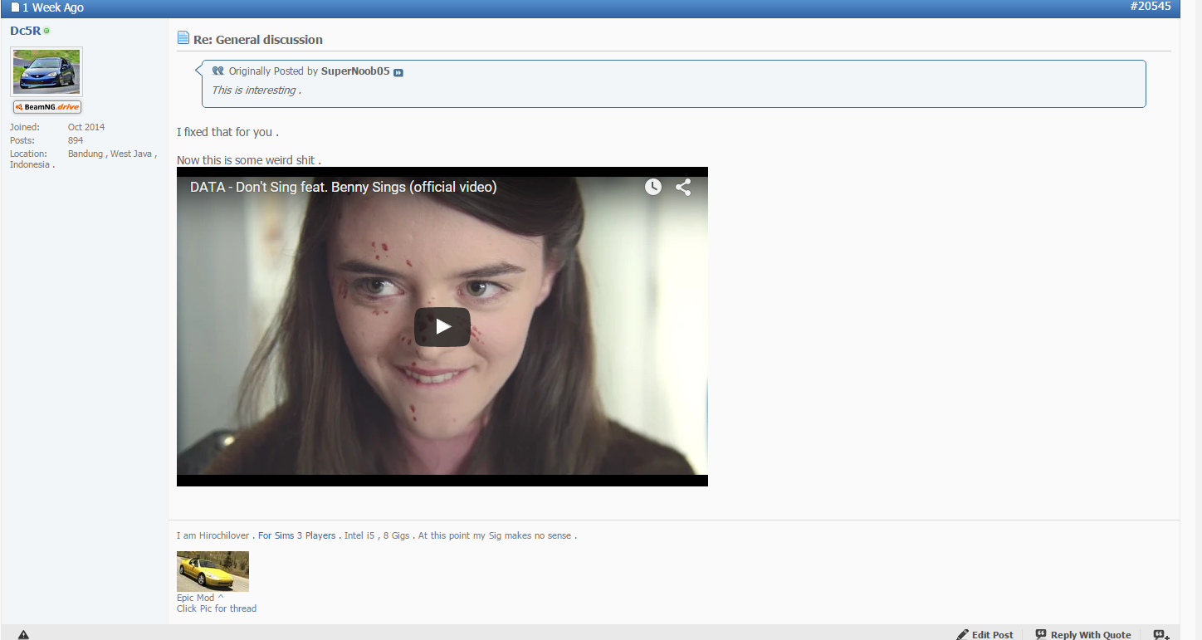Viewport: 1202px width, 640px height.
Task: Click the 'Oct 2014' joined date
Action: [x=86, y=127]
